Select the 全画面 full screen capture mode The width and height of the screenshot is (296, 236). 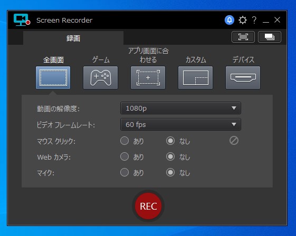(53, 77)
